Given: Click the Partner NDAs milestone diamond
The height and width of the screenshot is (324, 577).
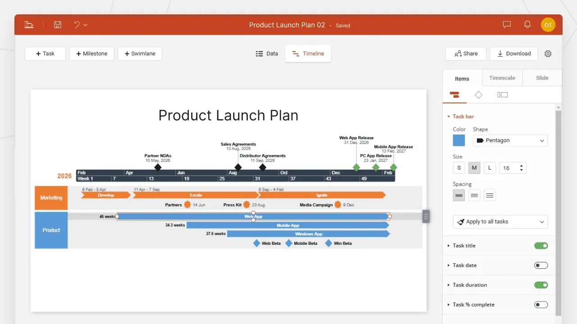Looking at the screenshot, I should pos(158,167).
